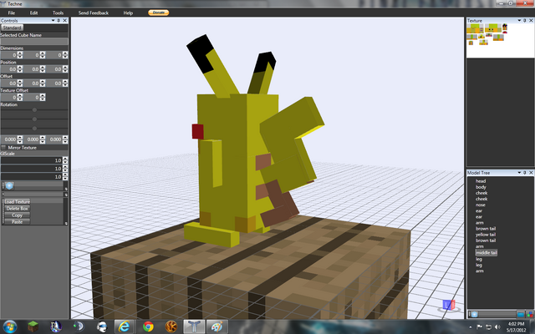
Task: Toggle the Mirror Texture checkbox
Action: [3, 148]
